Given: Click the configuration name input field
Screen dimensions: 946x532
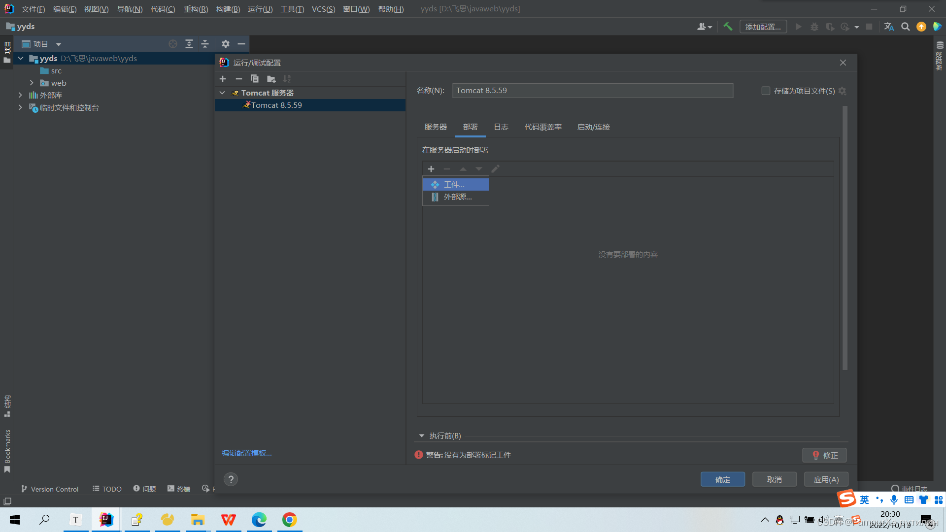Looking at the screenshot, I should click(x=592, y=91).
